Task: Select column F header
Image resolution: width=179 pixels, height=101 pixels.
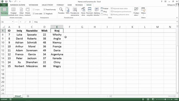Action: [x=70, y=27]
